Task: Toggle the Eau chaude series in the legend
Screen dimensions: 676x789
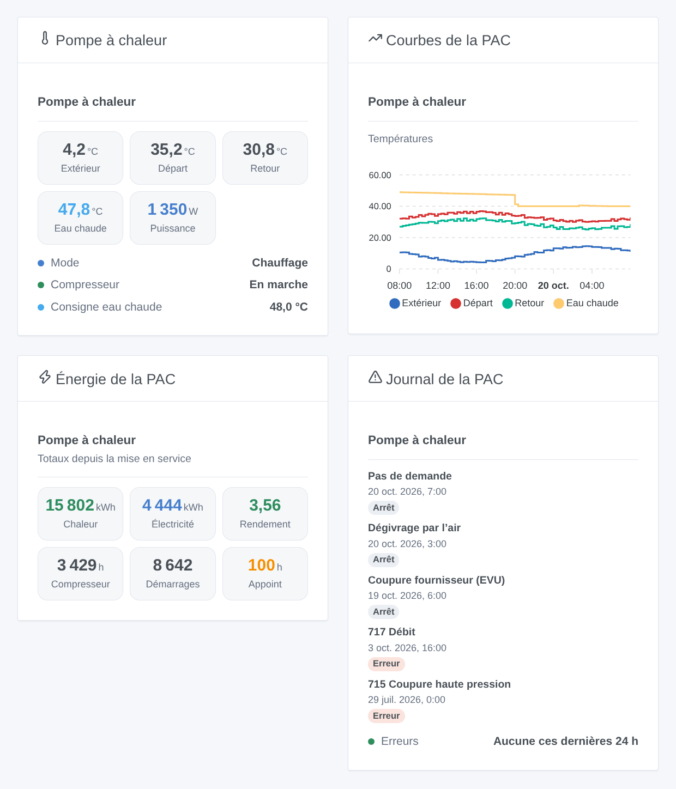Action: point(586,304)
